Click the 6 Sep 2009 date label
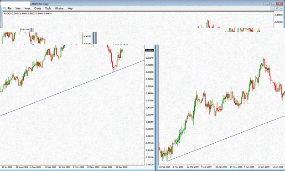The image size is (285, 171). click(36, 167)
